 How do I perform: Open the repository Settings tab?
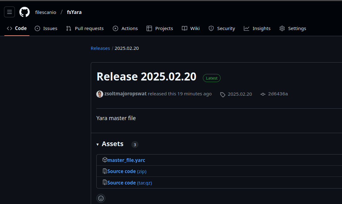pyautogui.click(x=293, y=28)
